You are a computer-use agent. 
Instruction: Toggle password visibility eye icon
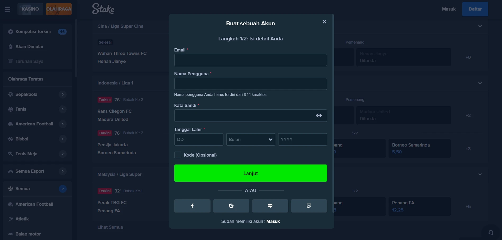point(319,116)
